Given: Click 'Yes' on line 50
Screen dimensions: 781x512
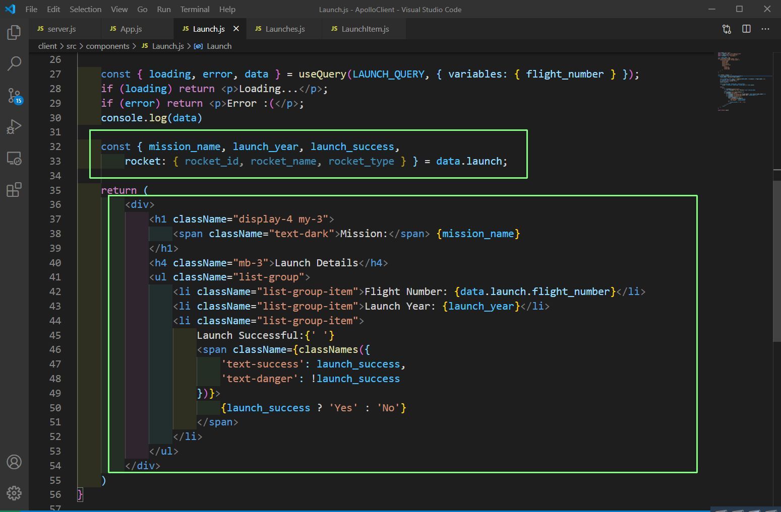Looking at the screenshot, I should point(343,408).
